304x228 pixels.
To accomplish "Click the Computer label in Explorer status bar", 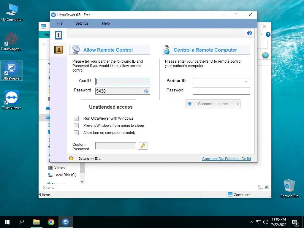I will click(242, 195).
